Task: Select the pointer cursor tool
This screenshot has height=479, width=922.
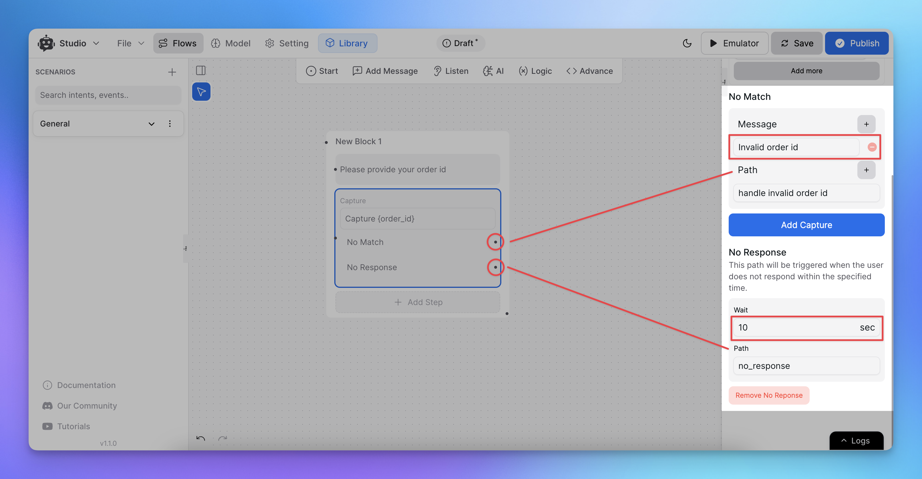Action: 201,92
